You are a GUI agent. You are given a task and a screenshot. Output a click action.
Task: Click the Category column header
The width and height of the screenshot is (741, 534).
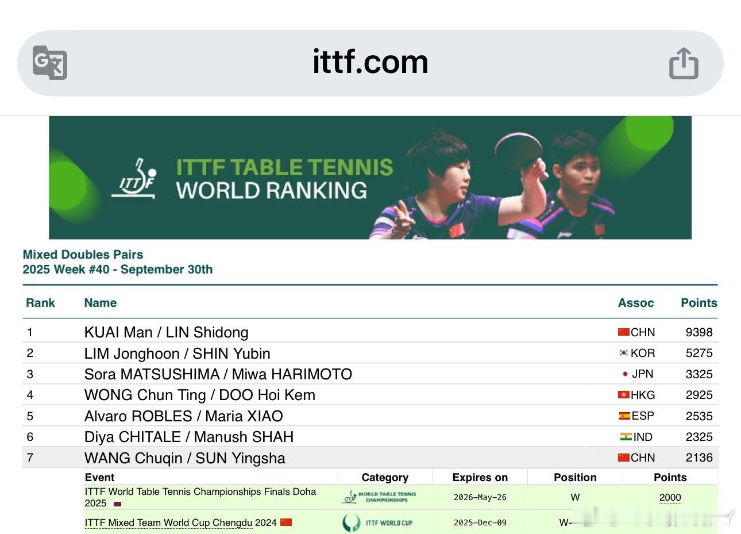385,477
